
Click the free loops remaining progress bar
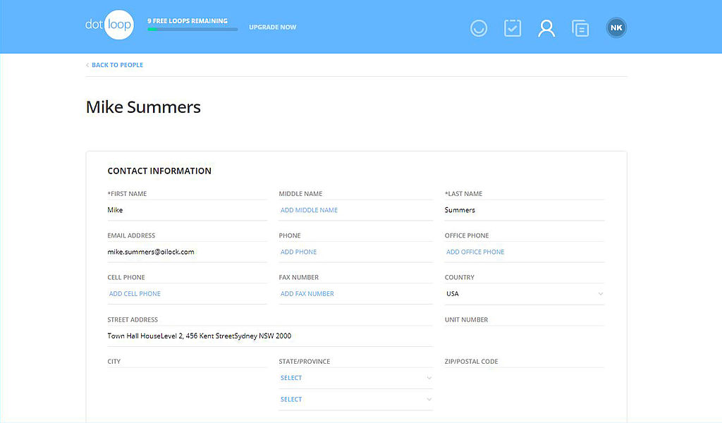tap(192, 30)
